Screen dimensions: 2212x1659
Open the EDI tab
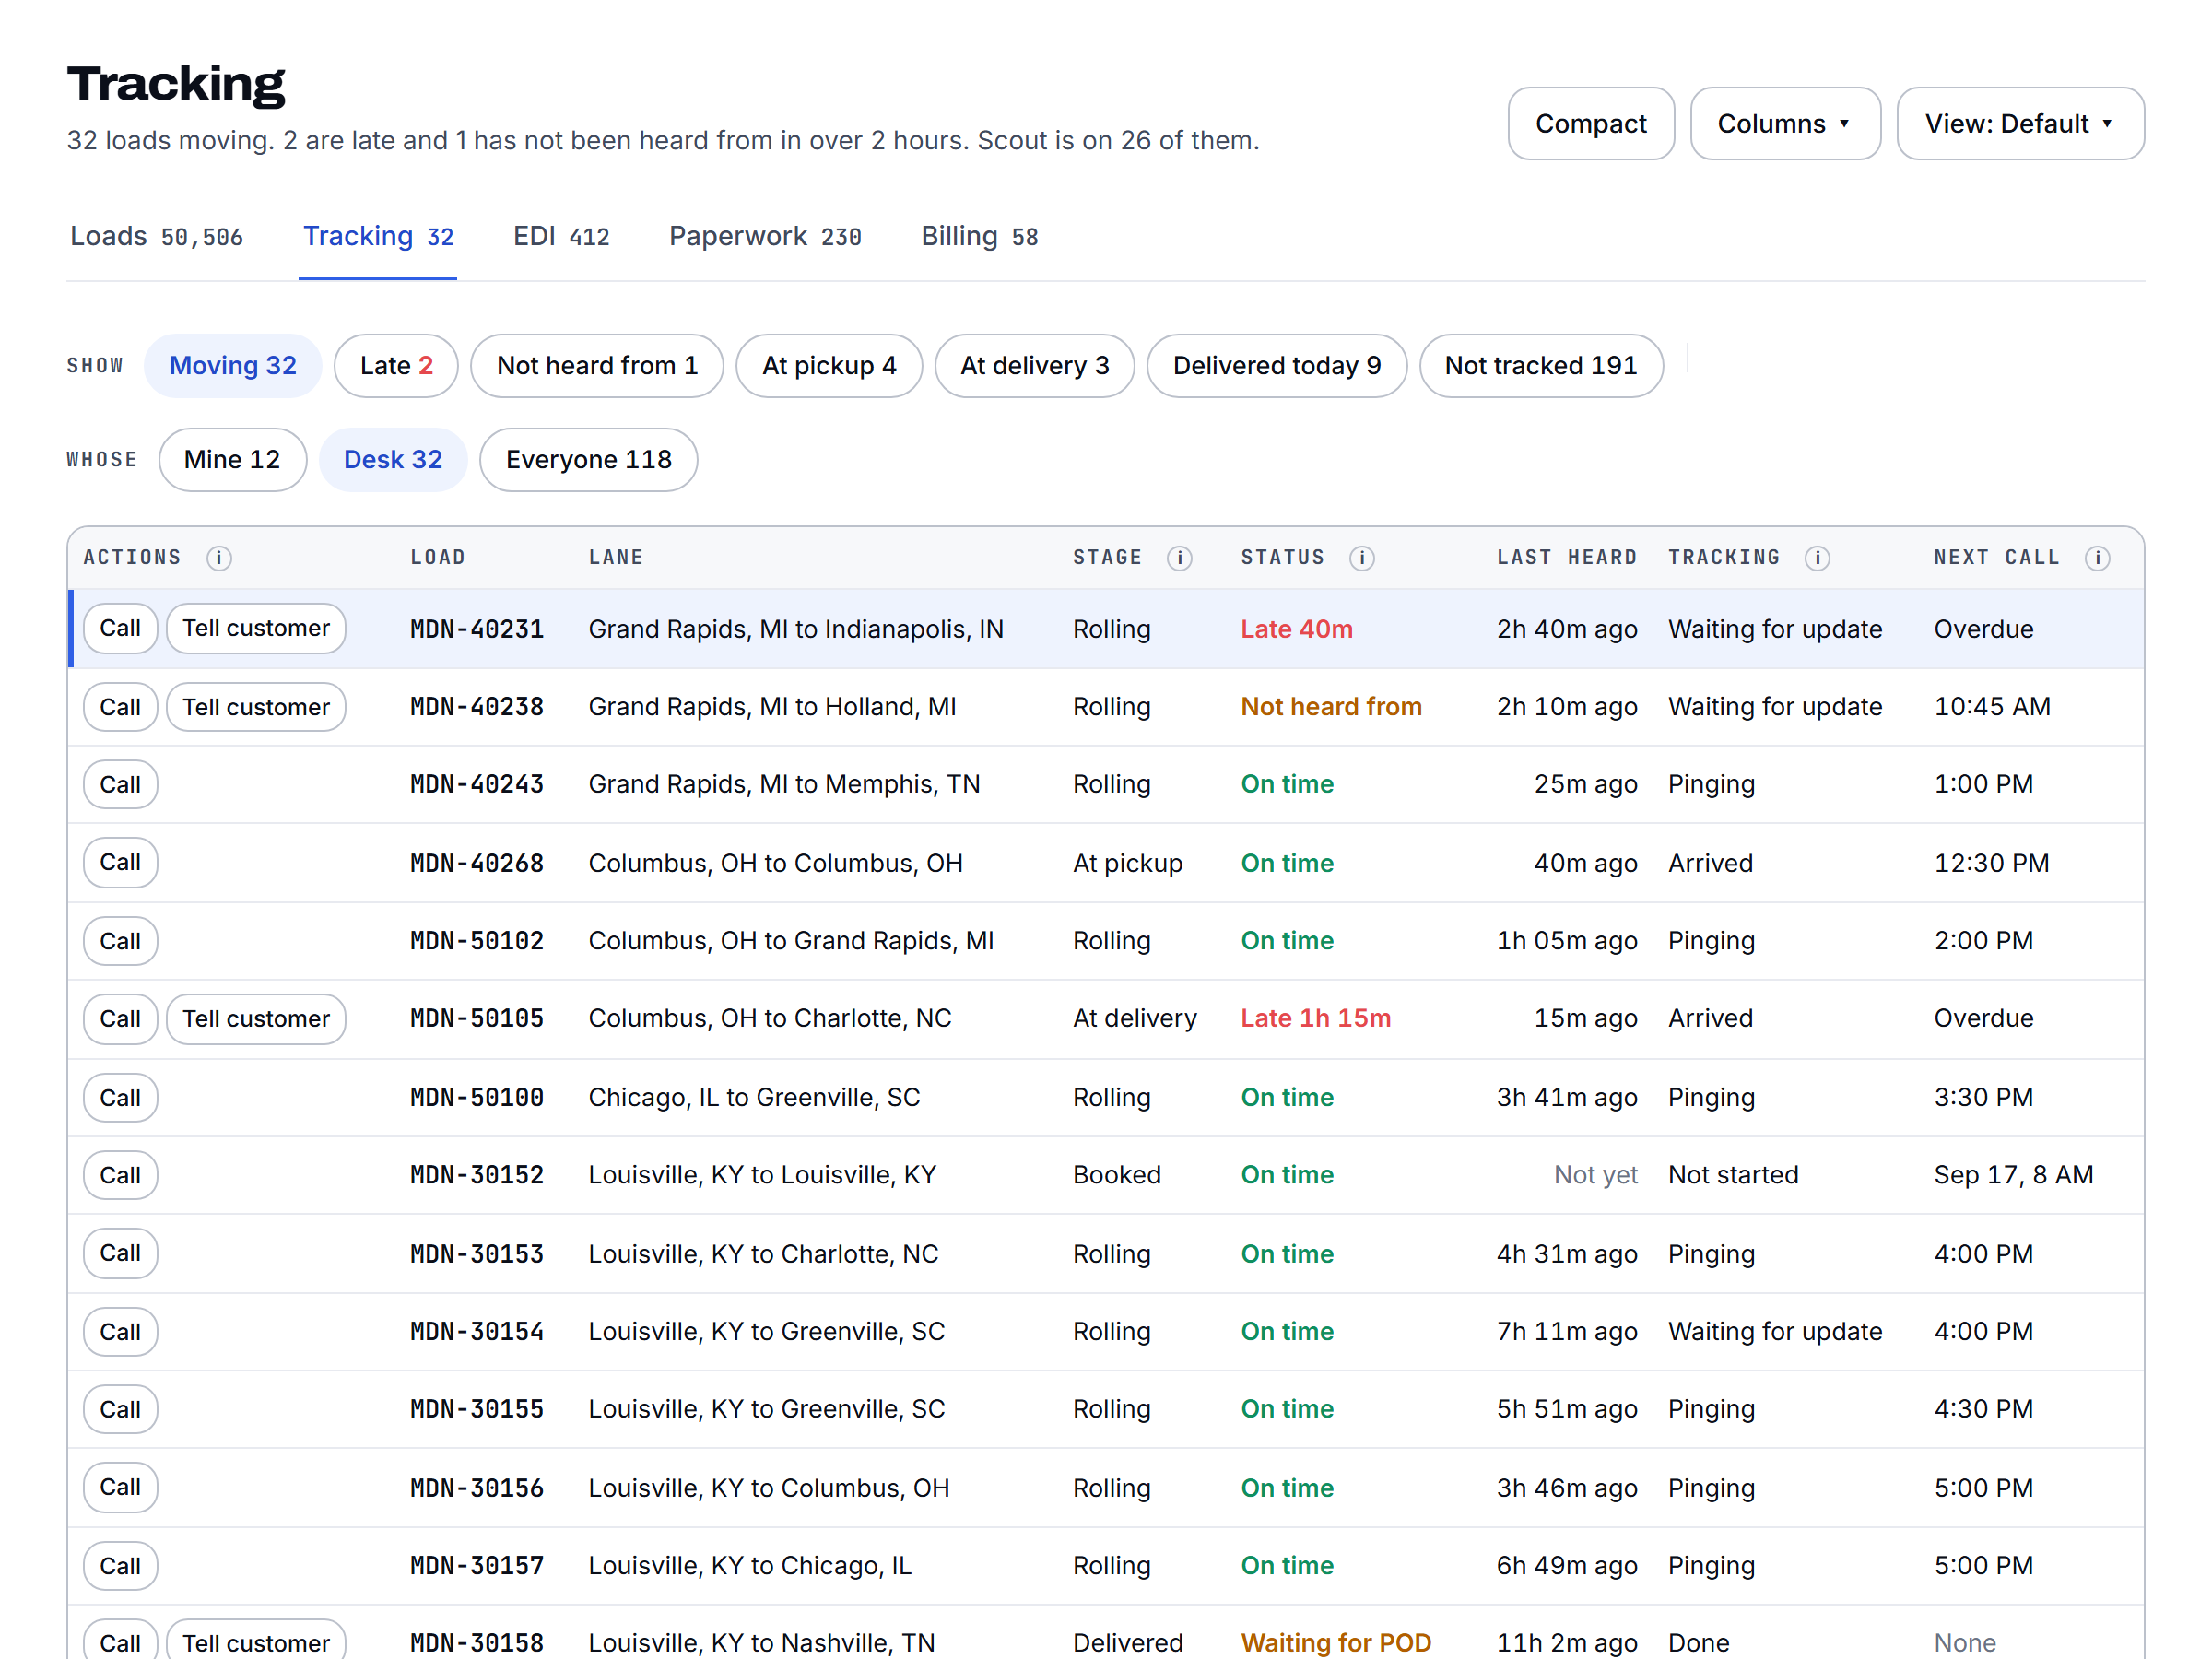tap(561, 236)
